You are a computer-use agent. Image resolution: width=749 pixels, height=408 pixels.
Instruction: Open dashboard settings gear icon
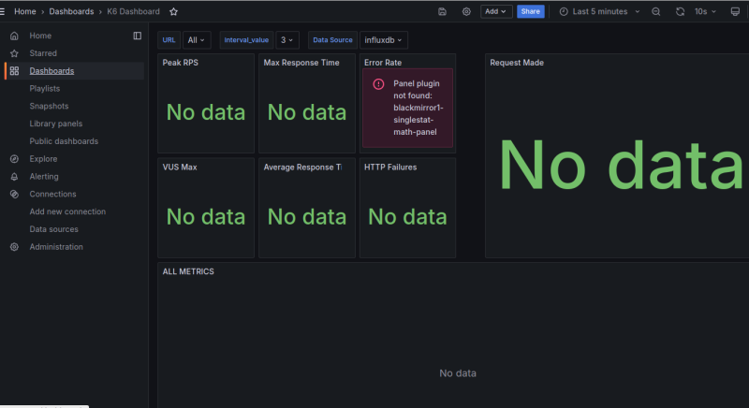[466, 11]
